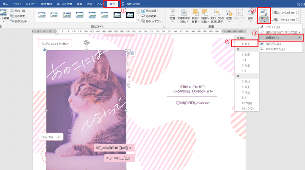This screenshot has height=170, width=305.
Task: Apply the second picture style thumbnail
Action: click(54, 15)
